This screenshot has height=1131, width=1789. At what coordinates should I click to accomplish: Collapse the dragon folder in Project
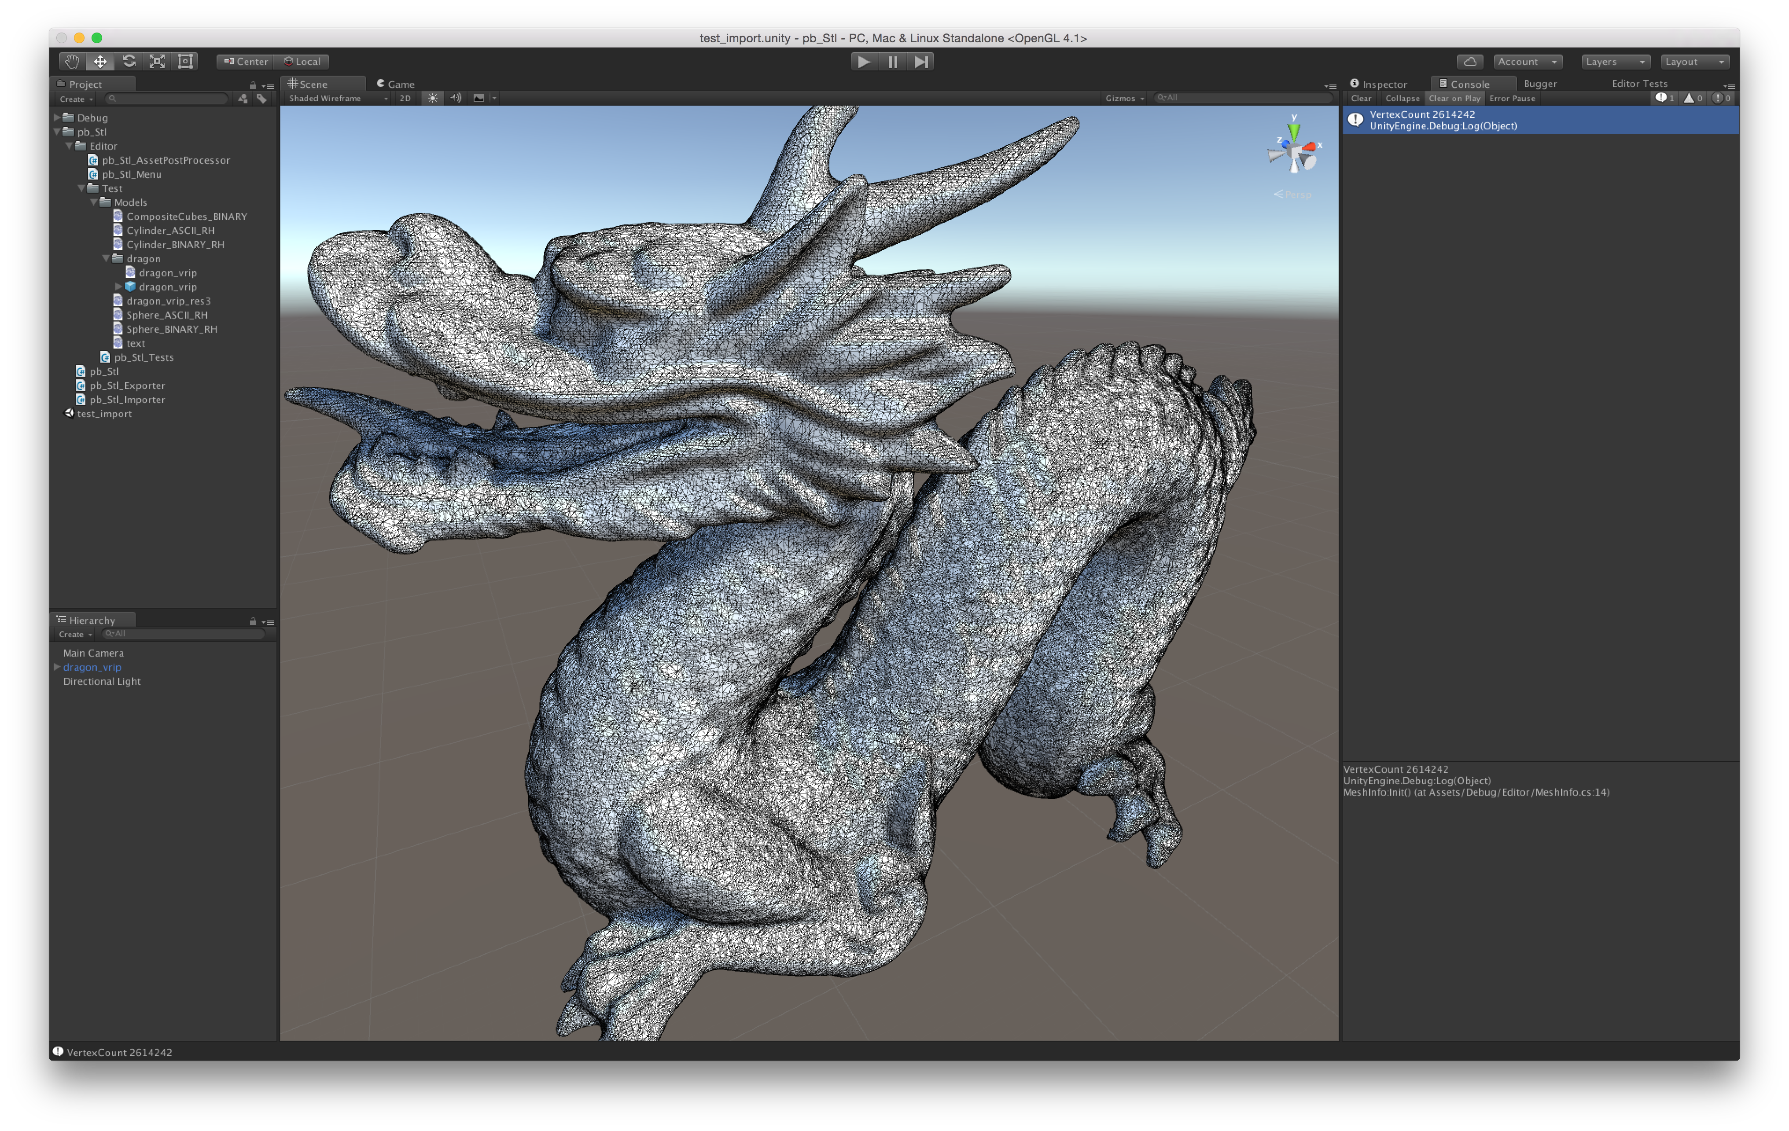(x=106, y=258)
